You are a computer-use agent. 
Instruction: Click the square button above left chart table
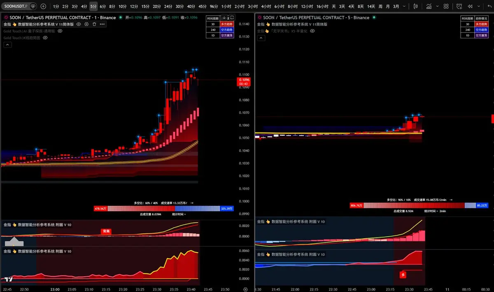tap(232, 18)
